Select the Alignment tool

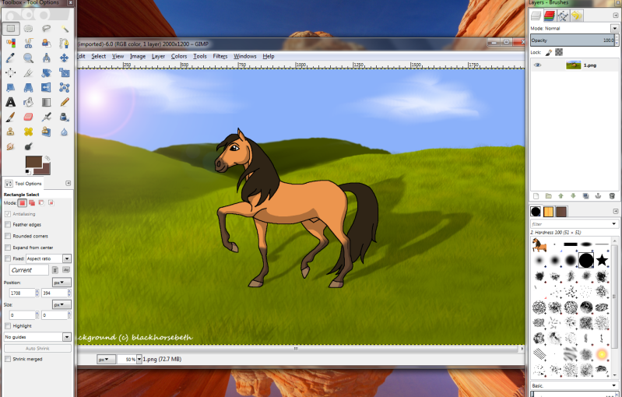point(11,72)
